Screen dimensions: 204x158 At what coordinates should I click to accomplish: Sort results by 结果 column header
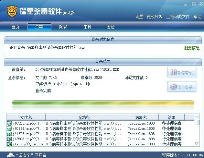click(171, 117)
